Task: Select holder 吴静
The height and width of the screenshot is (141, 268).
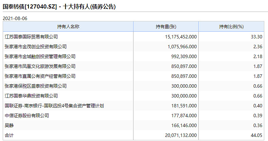Action: [9, 125]
